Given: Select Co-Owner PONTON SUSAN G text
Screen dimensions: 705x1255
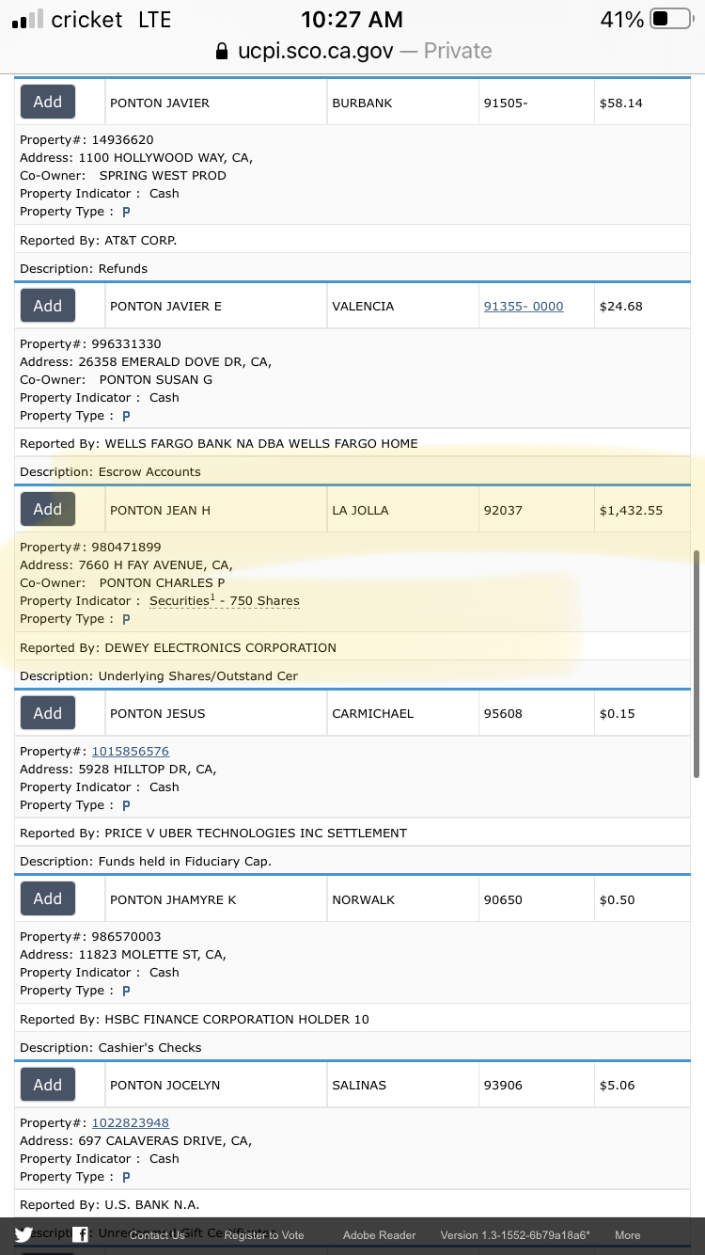Looking at the screenshot, I should tap(156, 379).
